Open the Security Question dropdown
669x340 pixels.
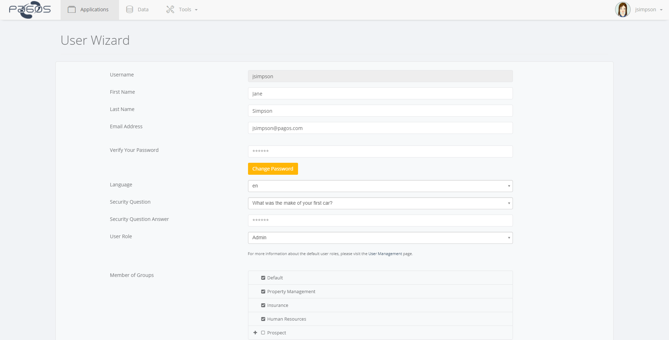click(x=380, y=203)
